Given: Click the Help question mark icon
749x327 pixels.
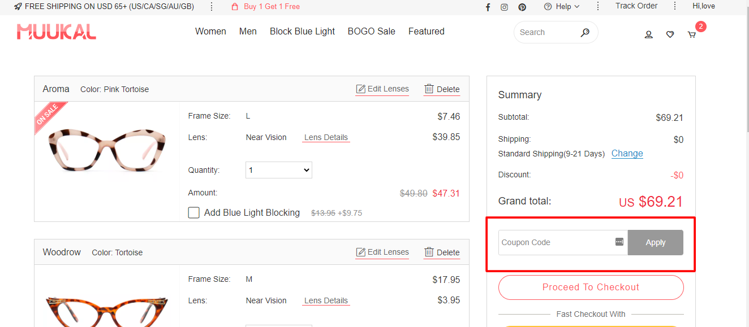Looking at the screenshot, I should [548, 6].
